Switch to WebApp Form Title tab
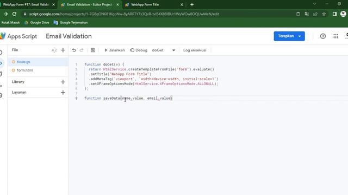Viewport: 348px width, 195px height. coord(145,4)
